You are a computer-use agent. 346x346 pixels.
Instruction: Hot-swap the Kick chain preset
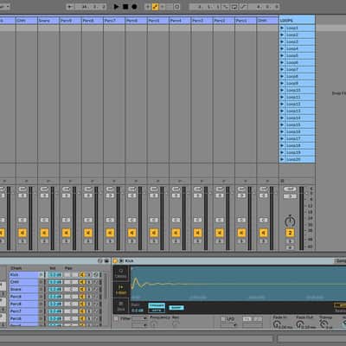pos(96,275)
